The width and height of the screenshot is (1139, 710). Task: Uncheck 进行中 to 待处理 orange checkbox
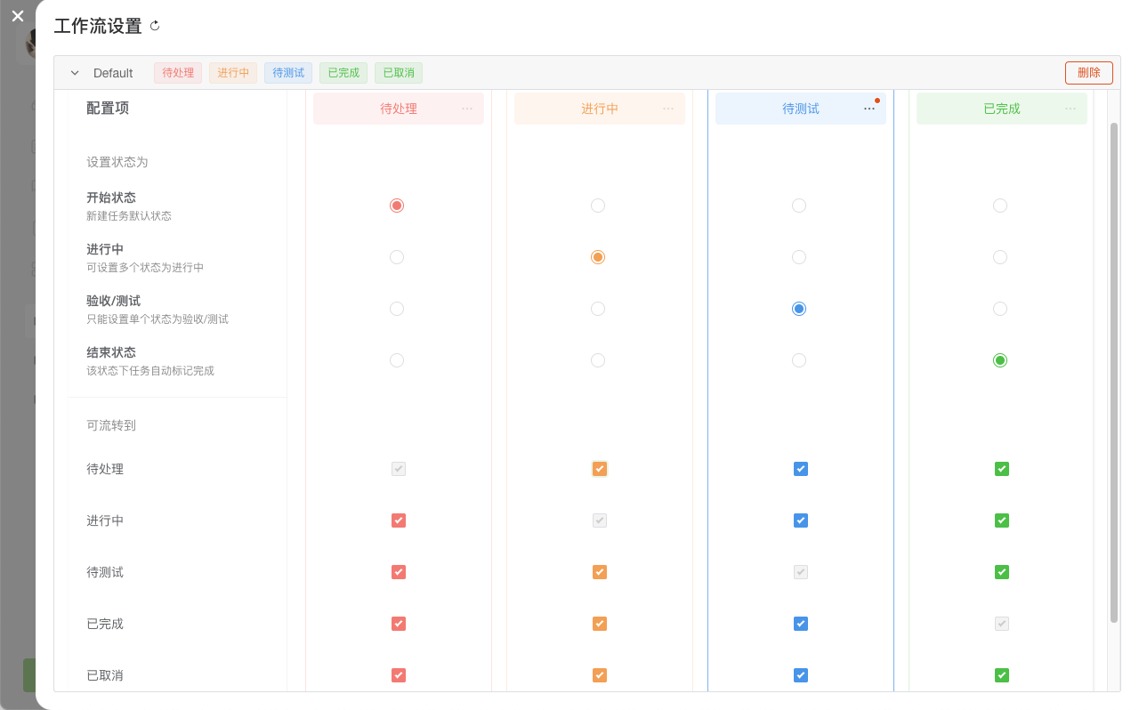(x=600, y=469)
